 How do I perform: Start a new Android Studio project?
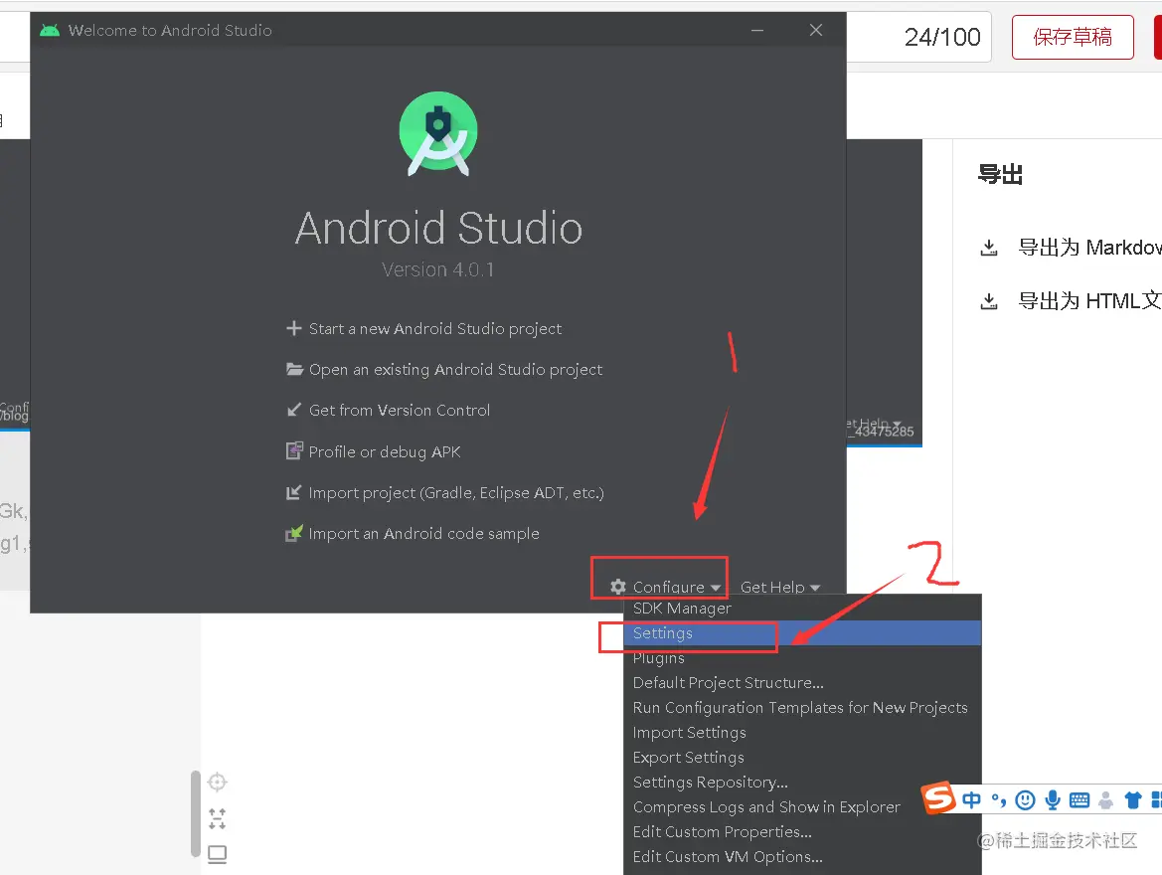point(435,328)
